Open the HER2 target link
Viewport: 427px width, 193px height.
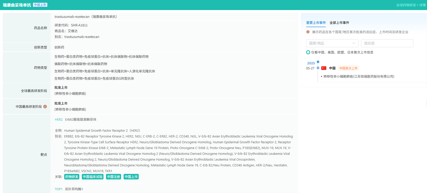click(59, 120)
